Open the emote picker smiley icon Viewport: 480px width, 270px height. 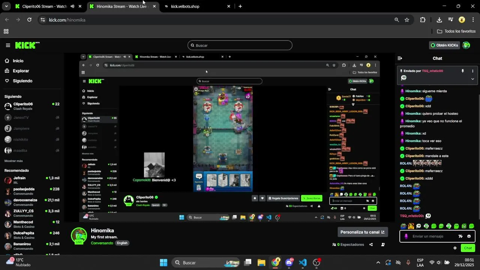coord(469,236)
